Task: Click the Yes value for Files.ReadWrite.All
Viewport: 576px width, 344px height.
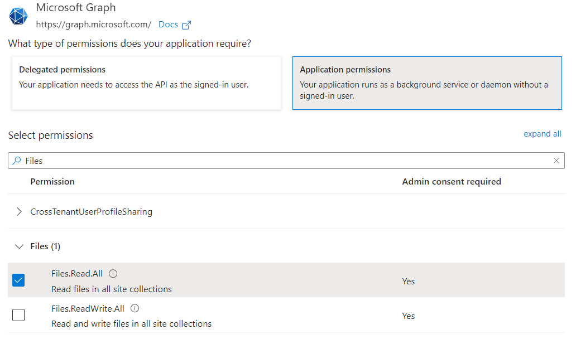Action: coord(409,316)
